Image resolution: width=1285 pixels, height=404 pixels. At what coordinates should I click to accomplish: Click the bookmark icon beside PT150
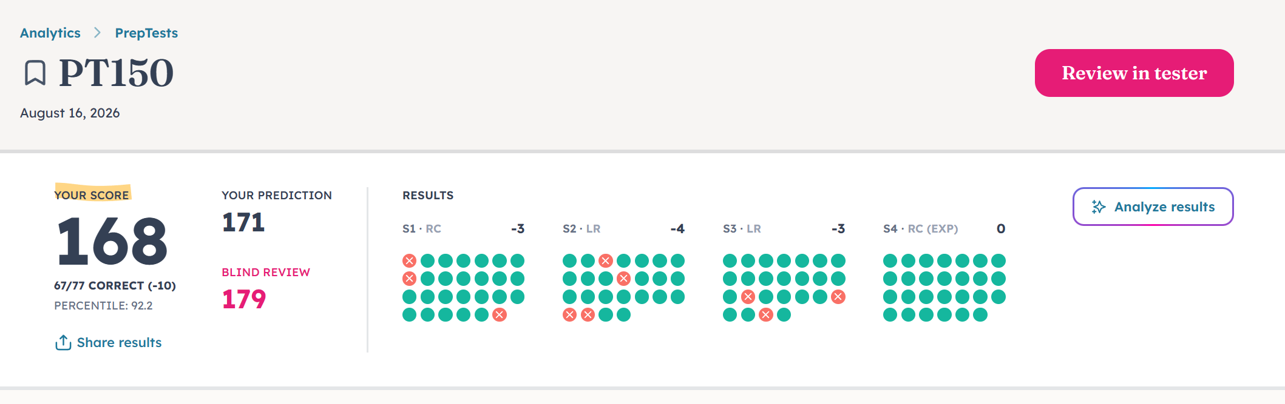(x=35, y=73)
